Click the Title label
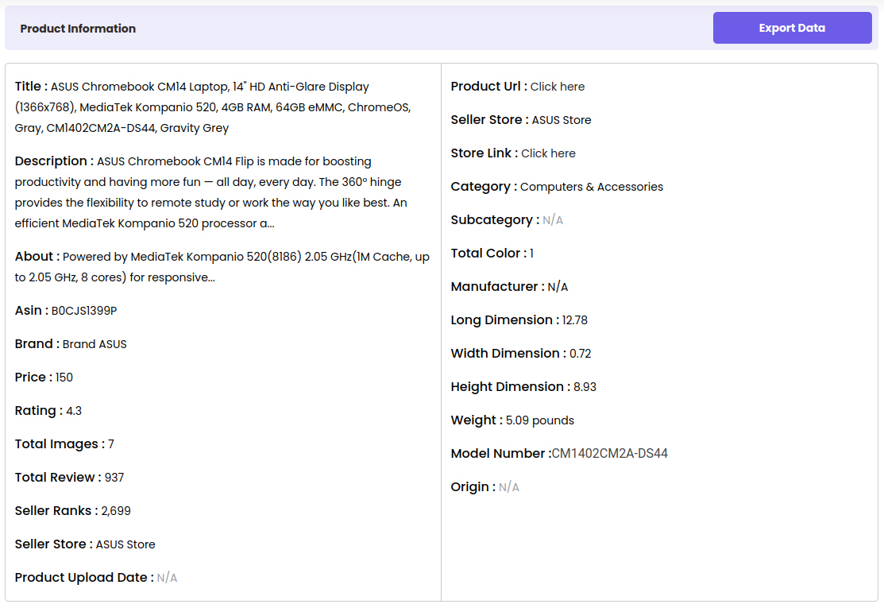Screen dimensions: 884x608 click(x=31, y=86)
